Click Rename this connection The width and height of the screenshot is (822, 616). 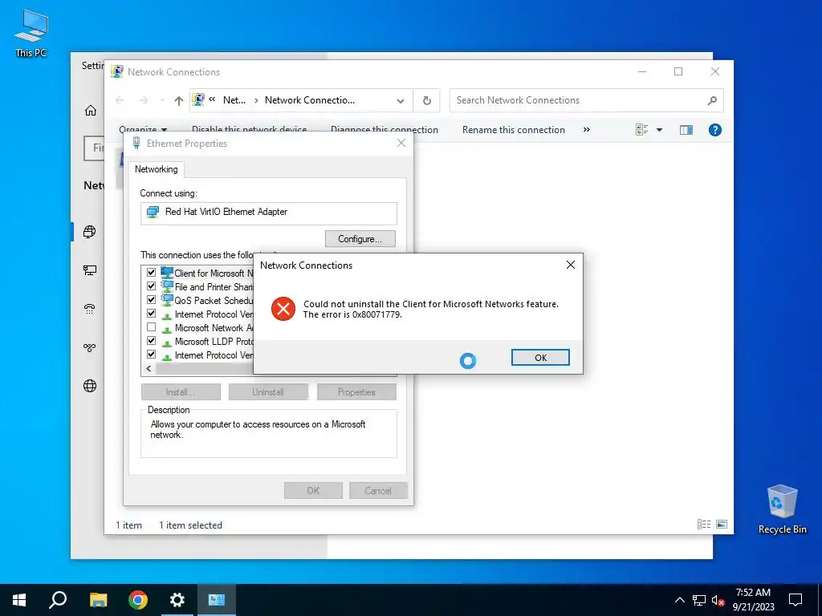tap(513, 130)
